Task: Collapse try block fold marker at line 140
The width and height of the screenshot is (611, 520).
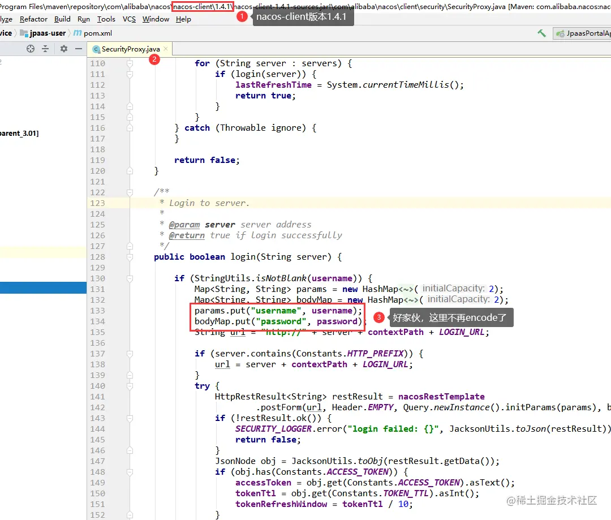Action: point(130,386)
